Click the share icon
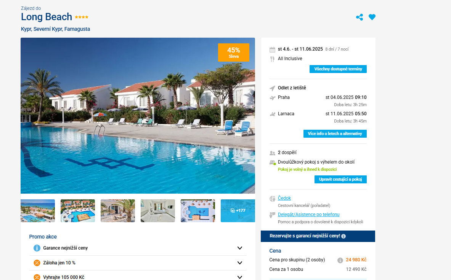 [x=360, y=17]
